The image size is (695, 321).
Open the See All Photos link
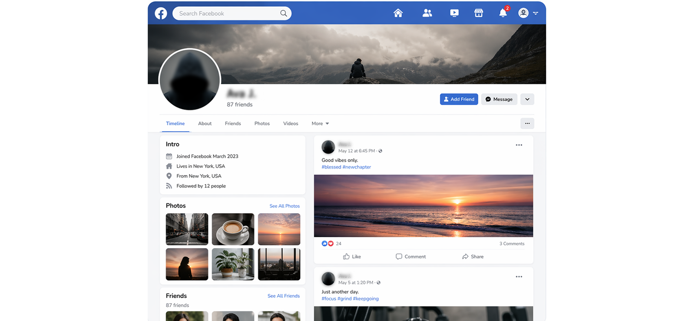pyautogui.click(x=285, y=206)
